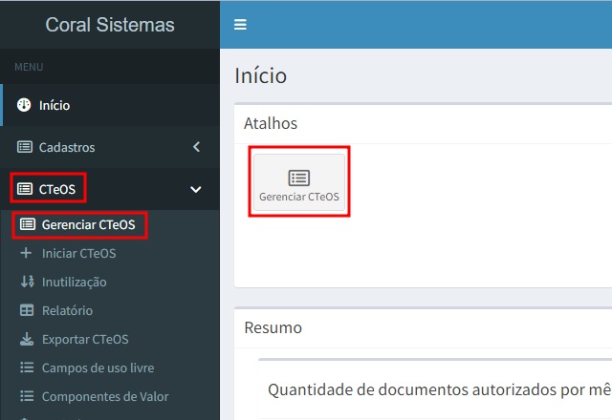Click the Coral Sistemas logo link

click(110, 25)
